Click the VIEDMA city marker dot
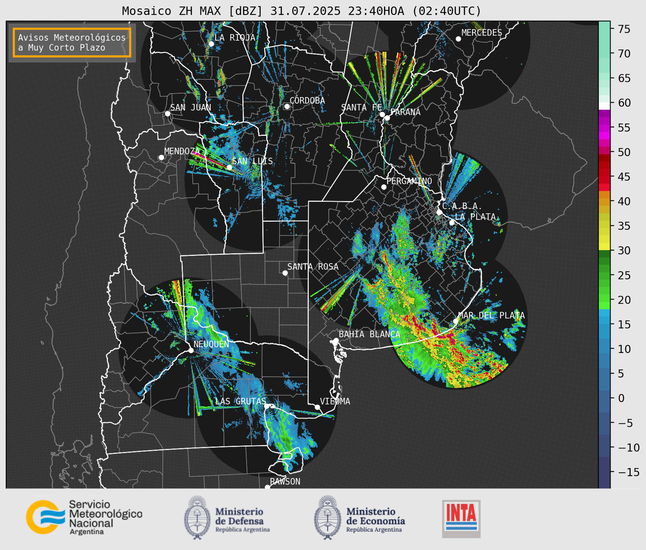The width and height of the screenshot is (646, 550). [x=317, y=407]
